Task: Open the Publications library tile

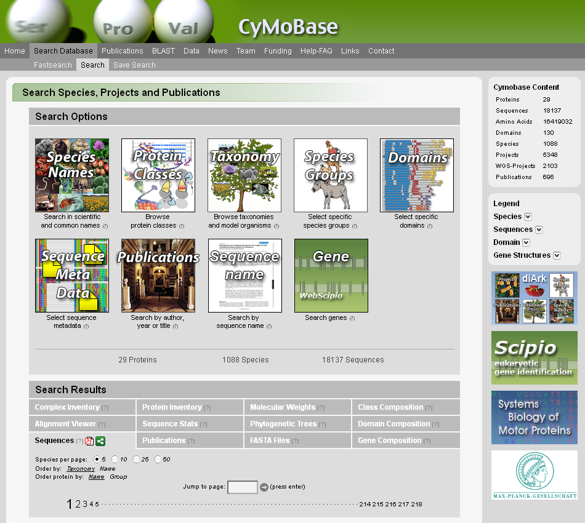Action: [x=158, y=276]
